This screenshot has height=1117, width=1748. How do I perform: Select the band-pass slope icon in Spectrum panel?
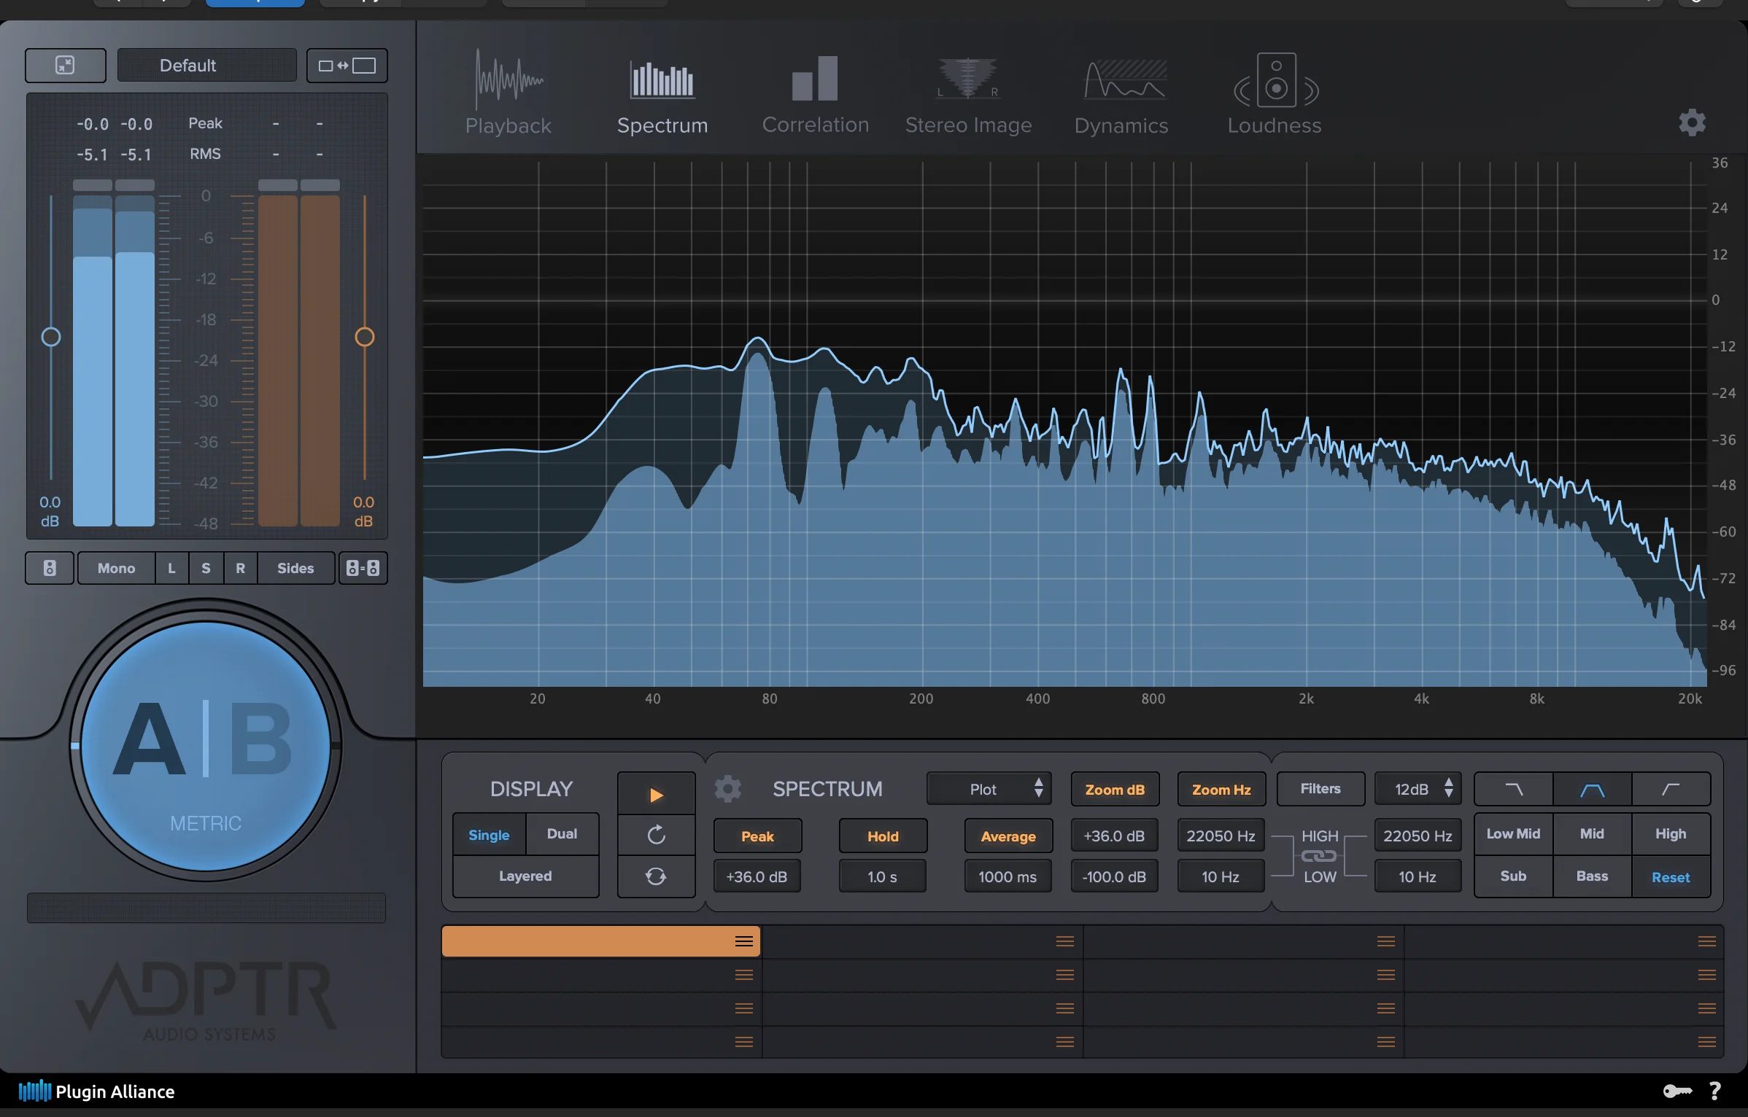click(1592, 789)
